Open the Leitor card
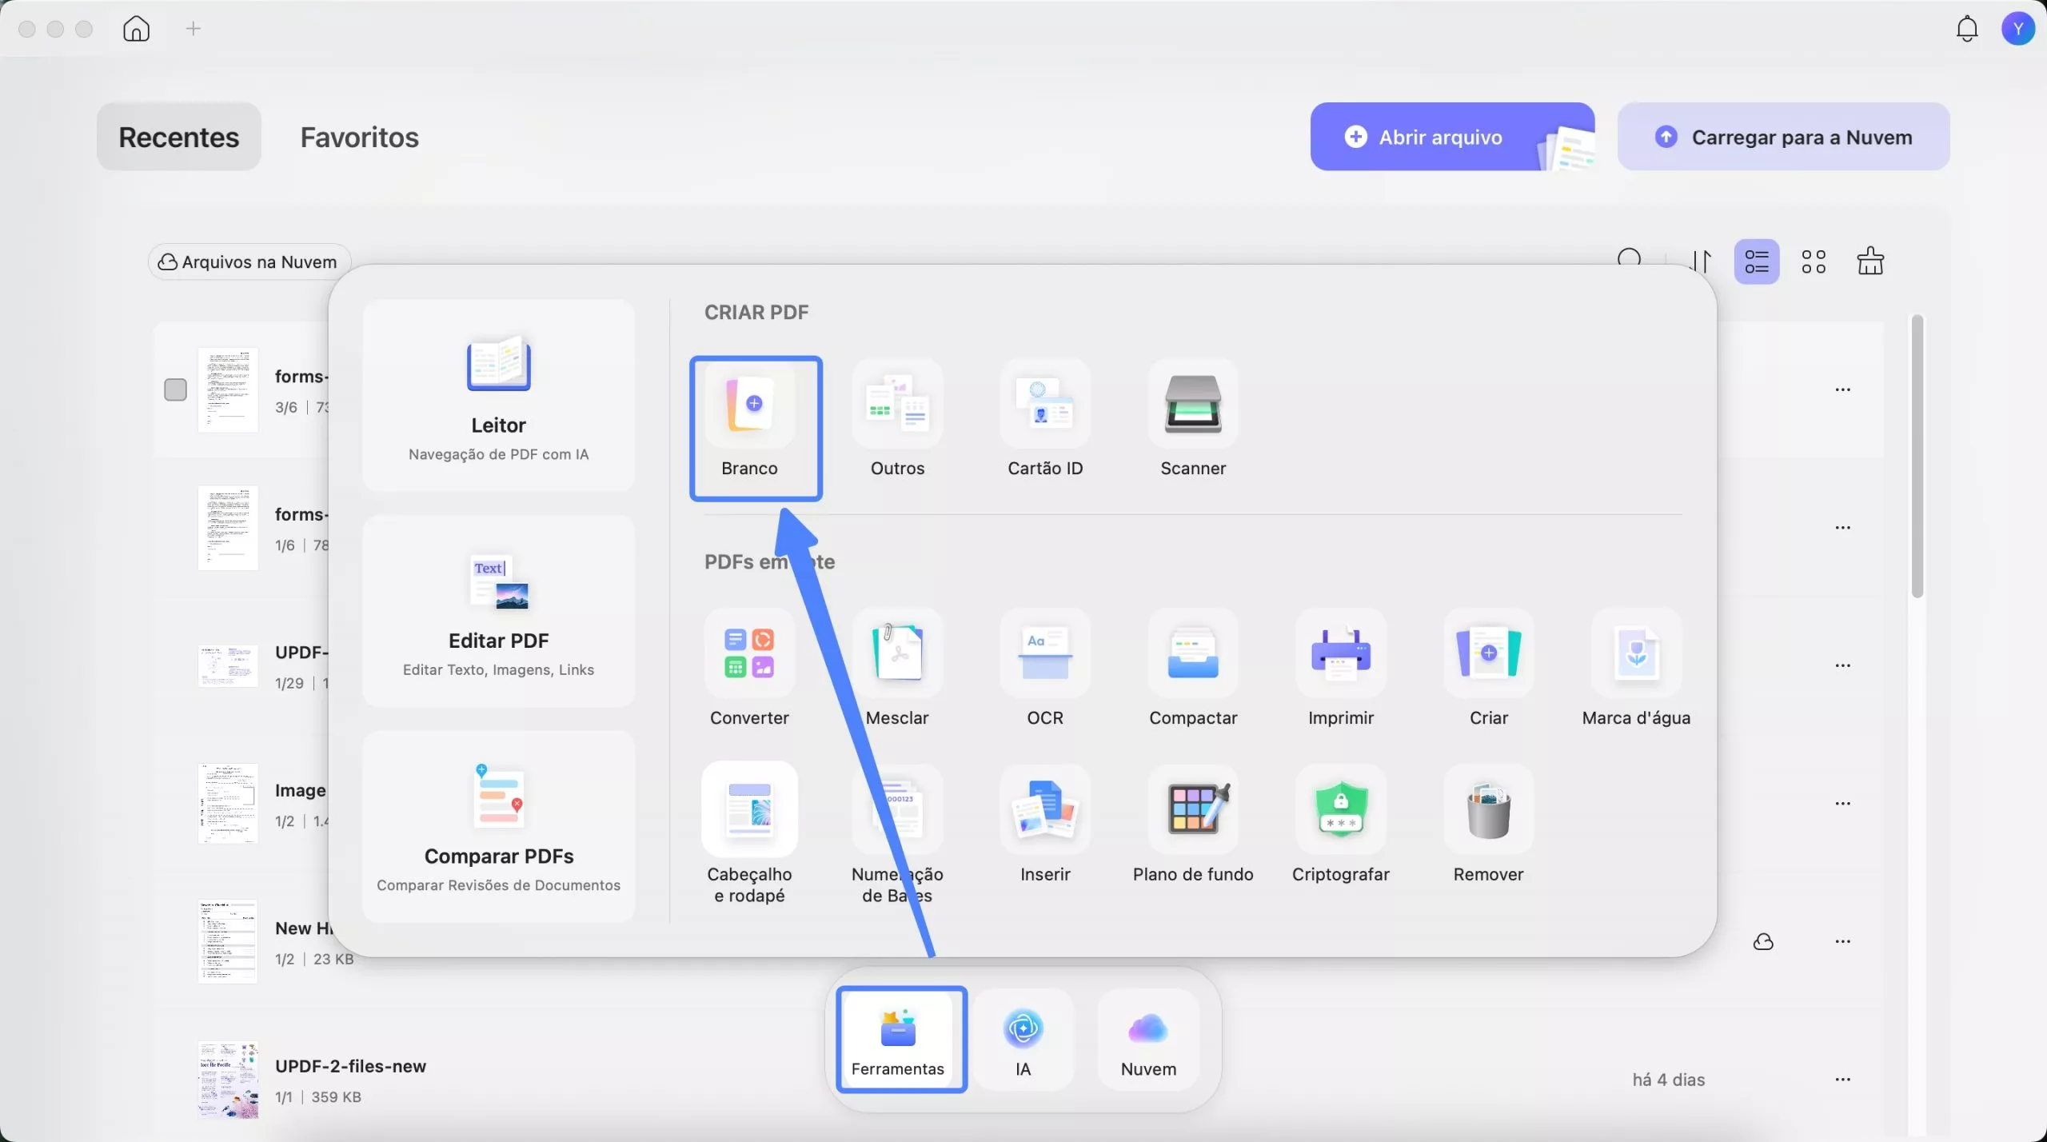2047x1142 pixels. [498, 395]
